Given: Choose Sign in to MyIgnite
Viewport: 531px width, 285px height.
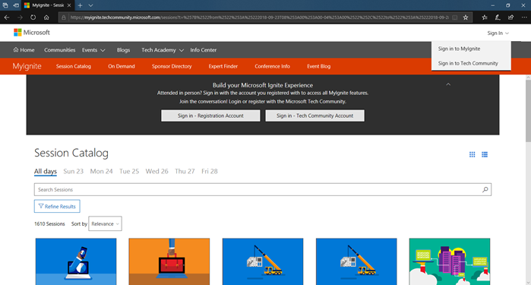Looking at the screenshot, I should pos(459,49).
